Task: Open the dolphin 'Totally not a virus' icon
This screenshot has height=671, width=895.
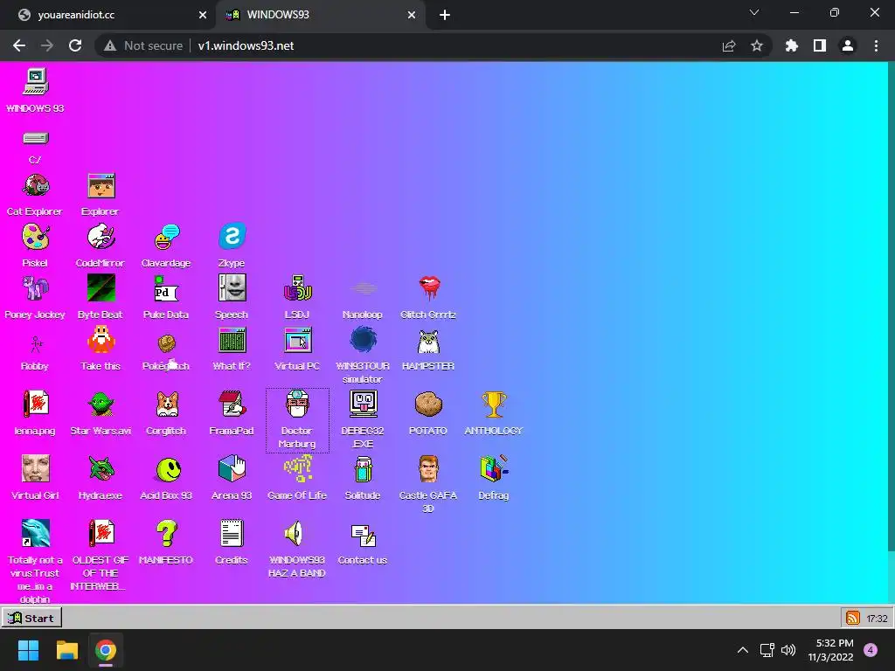Action: coord(35,534)
